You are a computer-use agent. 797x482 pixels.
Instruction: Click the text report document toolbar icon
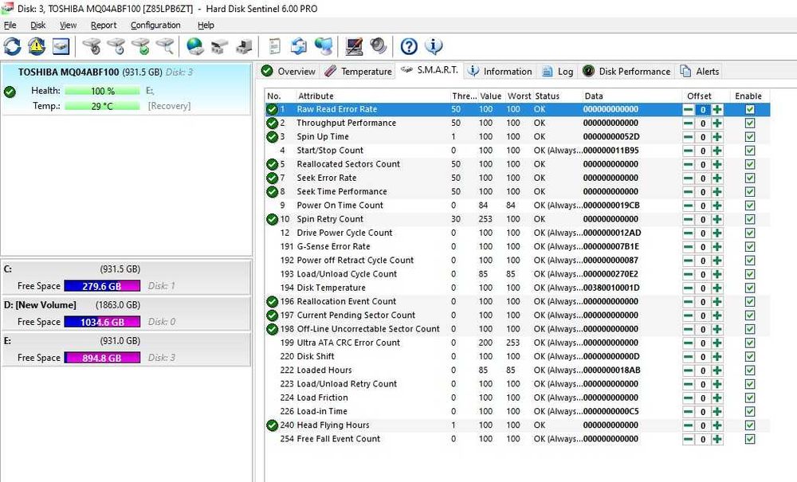pyautogui.click(x=274, y=46)
